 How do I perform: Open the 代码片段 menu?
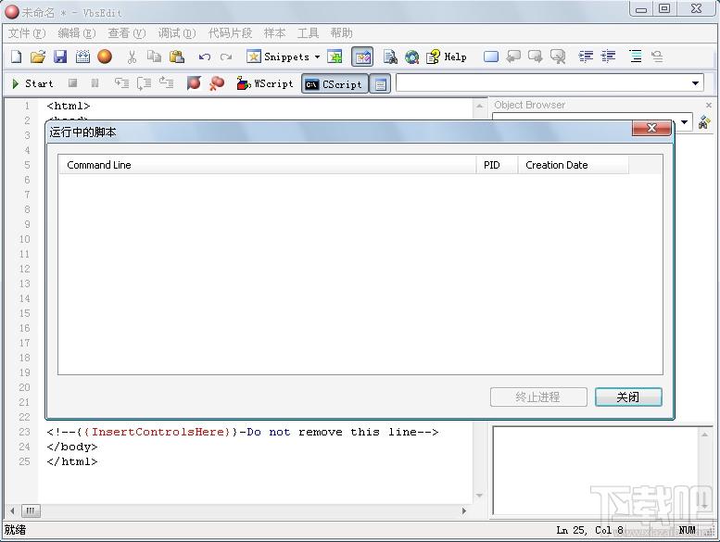(x=230, y=33)
